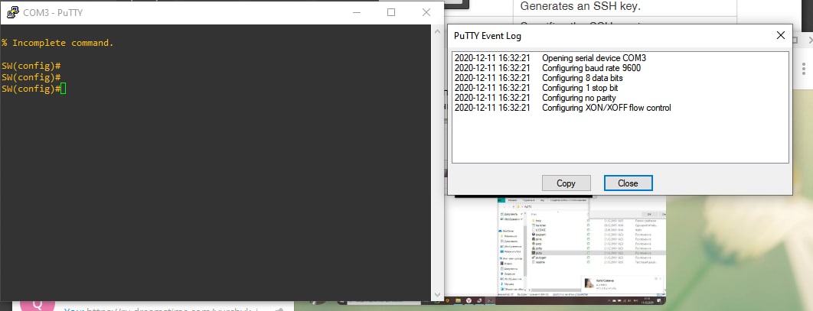Image resolution: width=813 pixels, height=311 pixels.
Task: Select 'Configuring baud rate 9600' log entry
Action: click(x=620, y=68)
